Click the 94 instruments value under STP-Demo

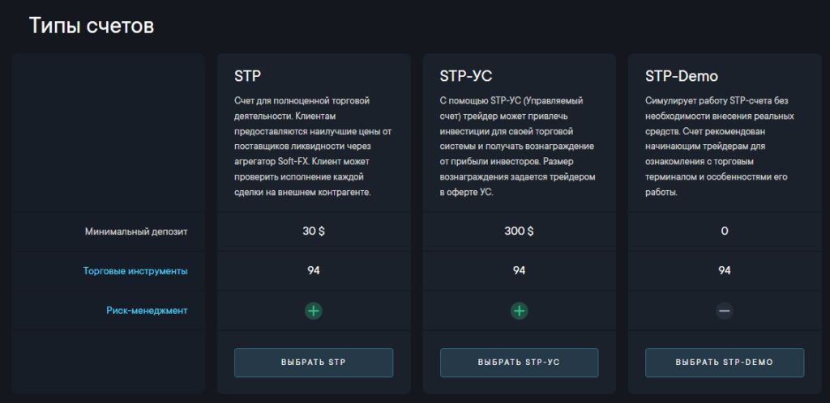point(725,270)
